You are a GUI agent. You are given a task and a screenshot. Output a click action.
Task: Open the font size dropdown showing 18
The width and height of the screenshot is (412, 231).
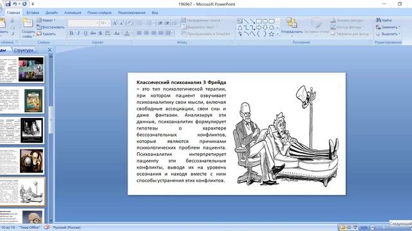pyautogui.click(x=105, y=23)
